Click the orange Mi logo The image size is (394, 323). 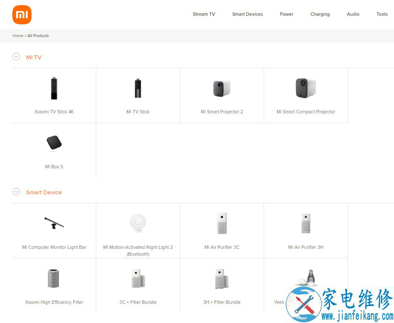[x=22, y=15]
